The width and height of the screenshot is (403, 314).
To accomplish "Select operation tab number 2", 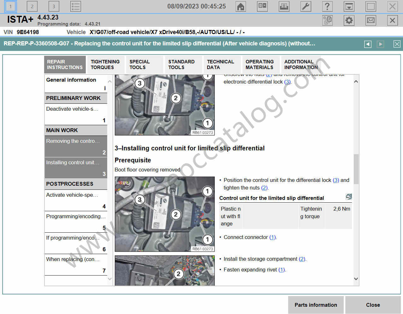I will (x=32, y=6).
